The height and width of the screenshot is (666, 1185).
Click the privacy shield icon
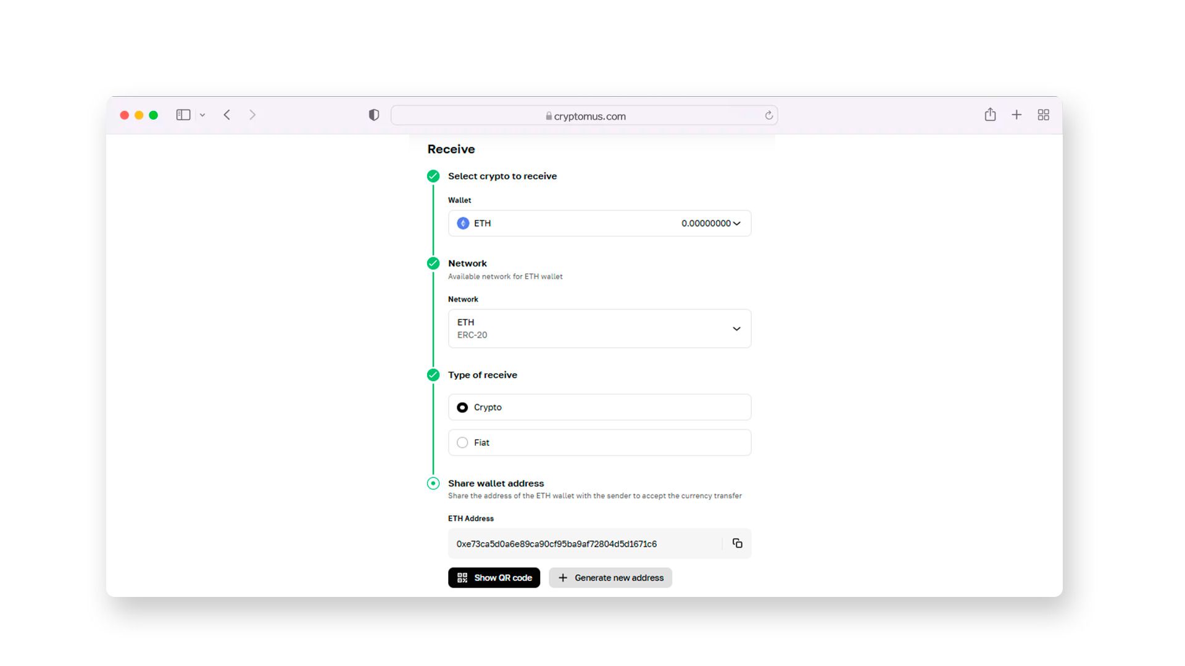[373, 115]
